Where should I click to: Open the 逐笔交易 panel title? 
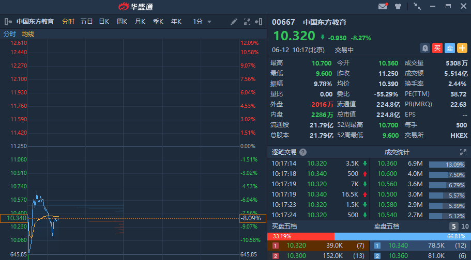coord(284,152)
